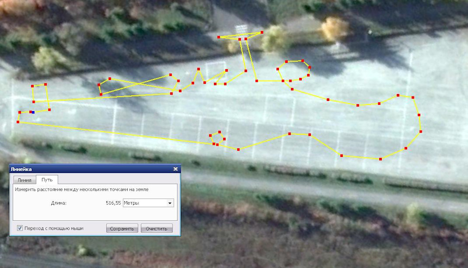
Task: Click the Длина: label
Action: click(58, 203)
